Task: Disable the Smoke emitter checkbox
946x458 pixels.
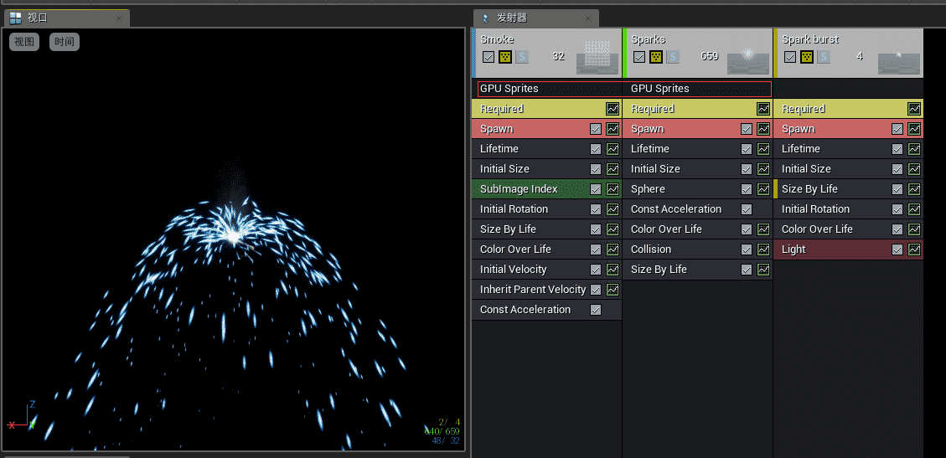Action: point(489,57)
